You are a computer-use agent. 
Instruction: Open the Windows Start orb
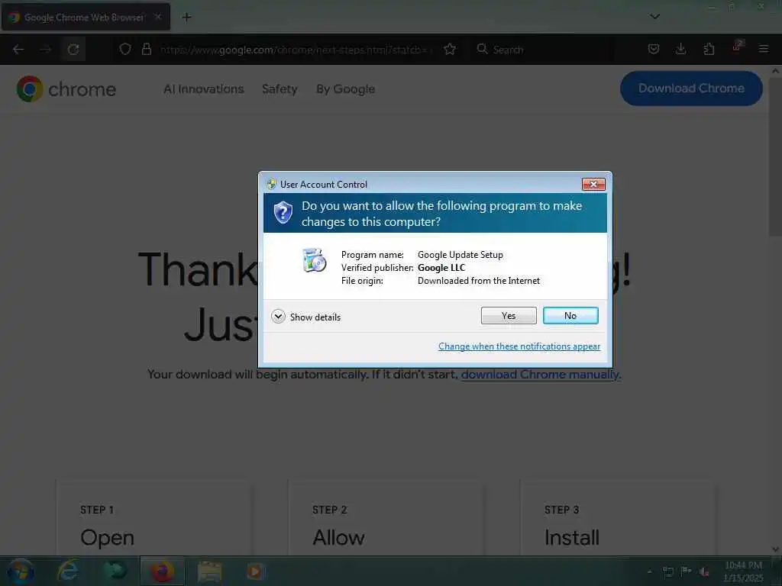20,572
